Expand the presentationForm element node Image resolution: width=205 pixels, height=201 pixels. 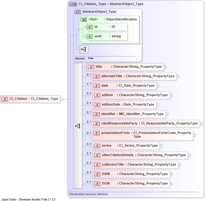coord(195,135)
